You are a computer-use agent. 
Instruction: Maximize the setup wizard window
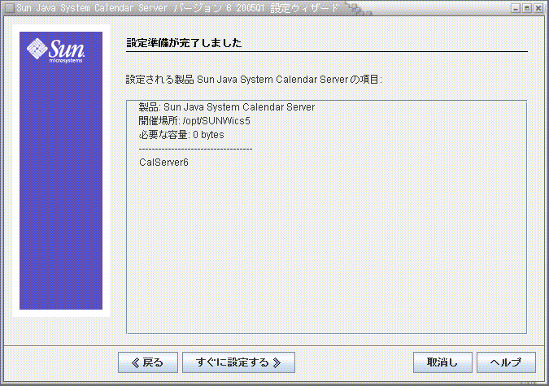[526, 8]
